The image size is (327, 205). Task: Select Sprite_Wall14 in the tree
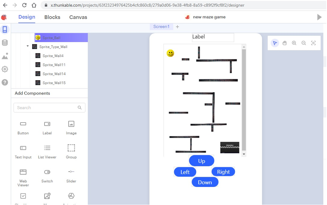pos(54,74)
